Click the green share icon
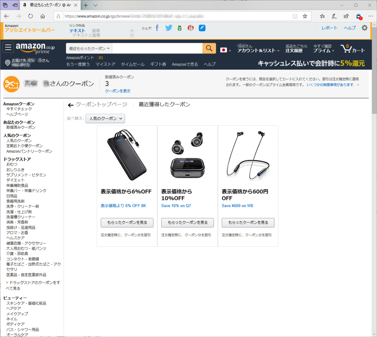Screen dimensions: 377x337 (x=180, y=28)
